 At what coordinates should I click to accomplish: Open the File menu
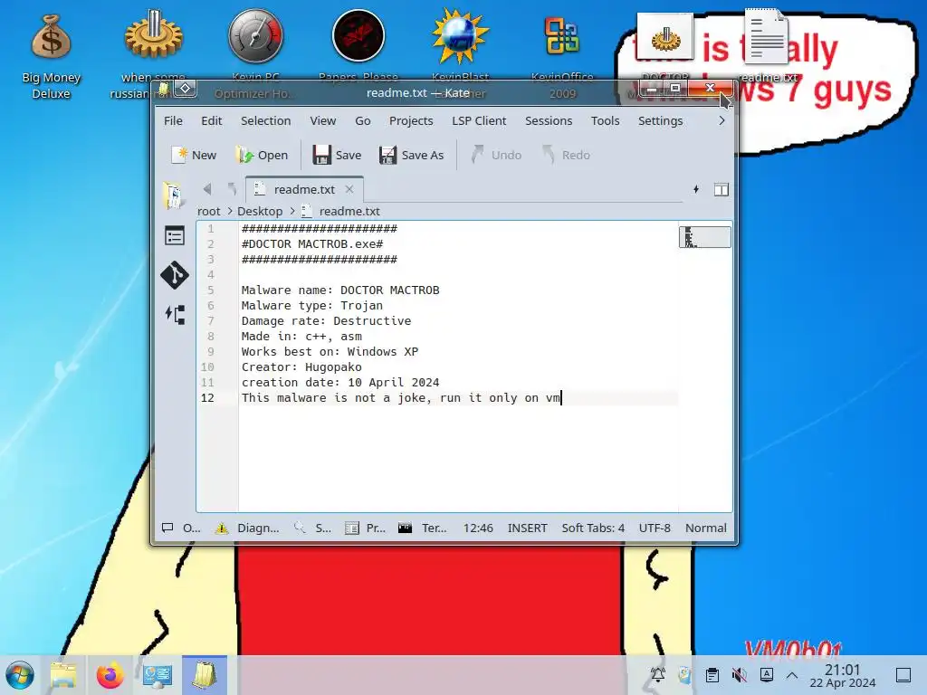[x=173, y=120]
